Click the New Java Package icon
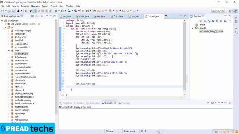Image resolution: width=239 pixels, height=134 pixels. pyautogui.click(x=83, y=11)
